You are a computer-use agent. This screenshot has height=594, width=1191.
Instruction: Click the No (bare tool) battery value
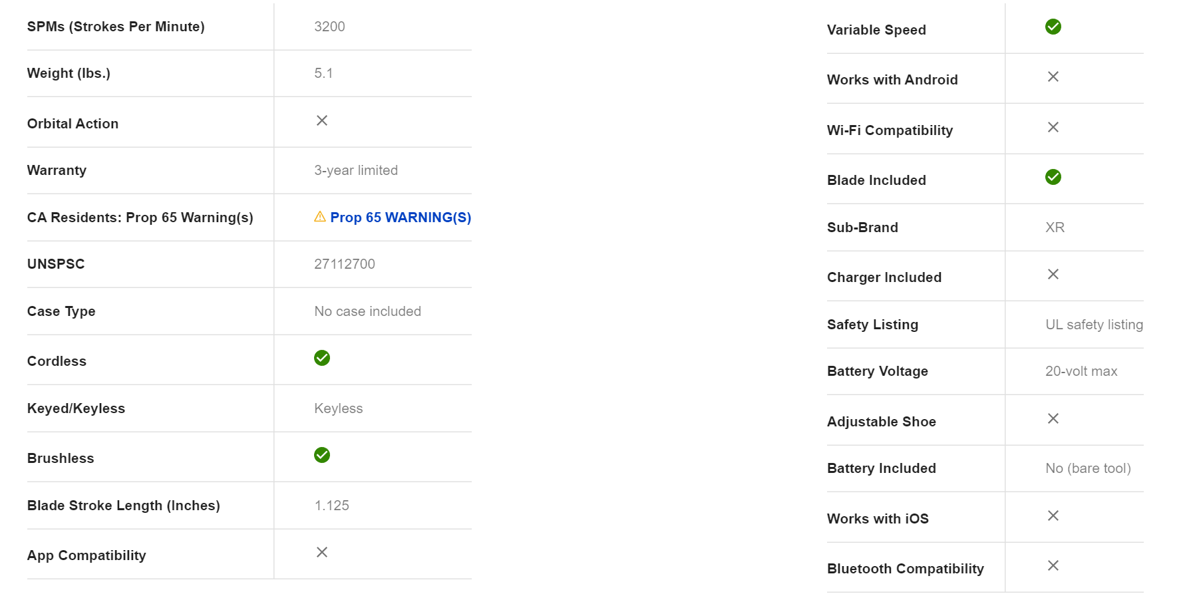coord(1088,468)
